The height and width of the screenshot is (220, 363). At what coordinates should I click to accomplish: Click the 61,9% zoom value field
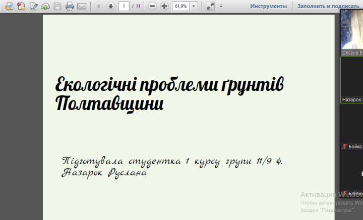180,6
